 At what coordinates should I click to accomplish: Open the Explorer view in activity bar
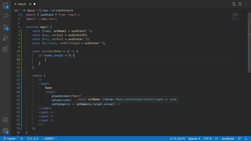point(5,5)
